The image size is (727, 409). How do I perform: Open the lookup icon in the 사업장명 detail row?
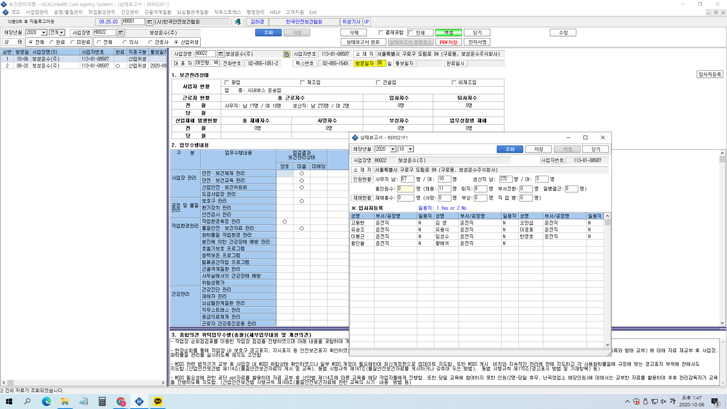coord(220,54)
